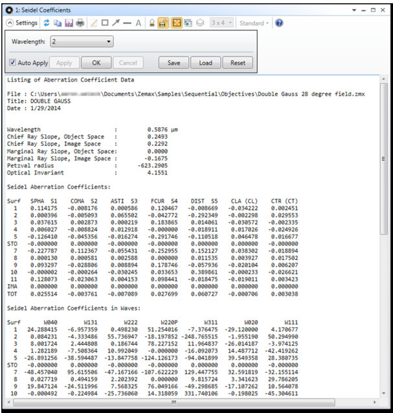Click the W040 column header
This screenshot has width=393, height=413.
click(x=51, y=322)
